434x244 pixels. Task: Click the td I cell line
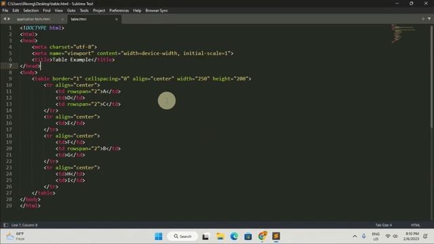coord(71,181)
